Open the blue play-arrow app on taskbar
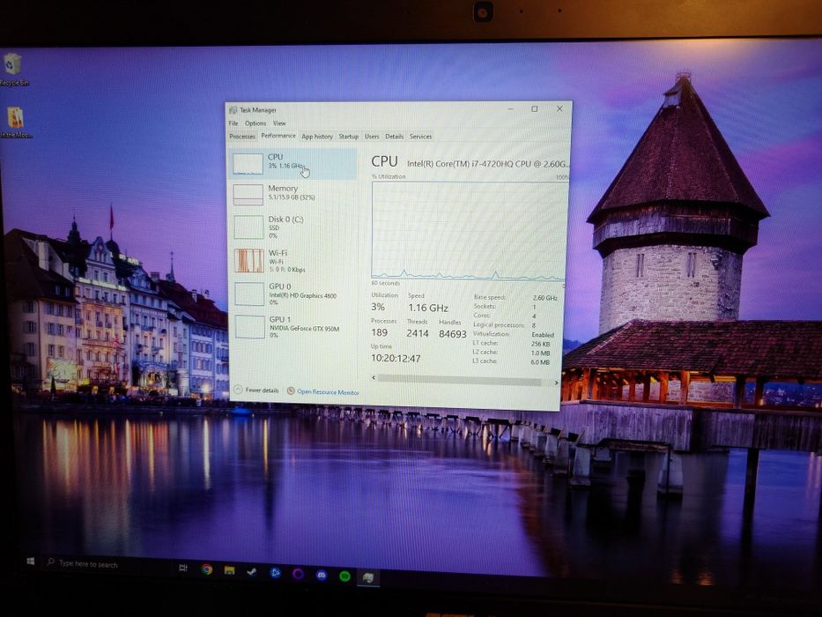 point(275,573)
